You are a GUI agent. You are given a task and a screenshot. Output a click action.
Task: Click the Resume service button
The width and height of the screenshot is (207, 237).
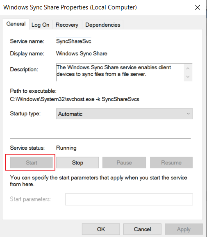(x=171, y=162)
